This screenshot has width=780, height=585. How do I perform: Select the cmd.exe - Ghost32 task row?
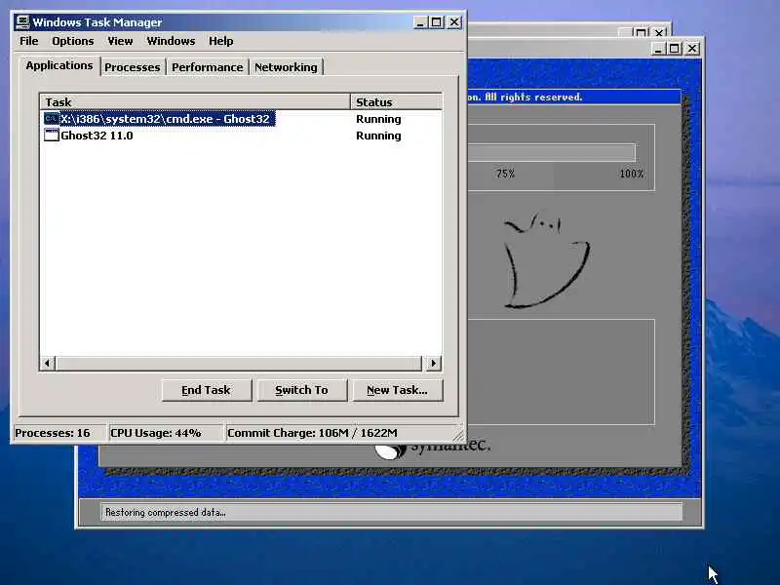[241, 119]
